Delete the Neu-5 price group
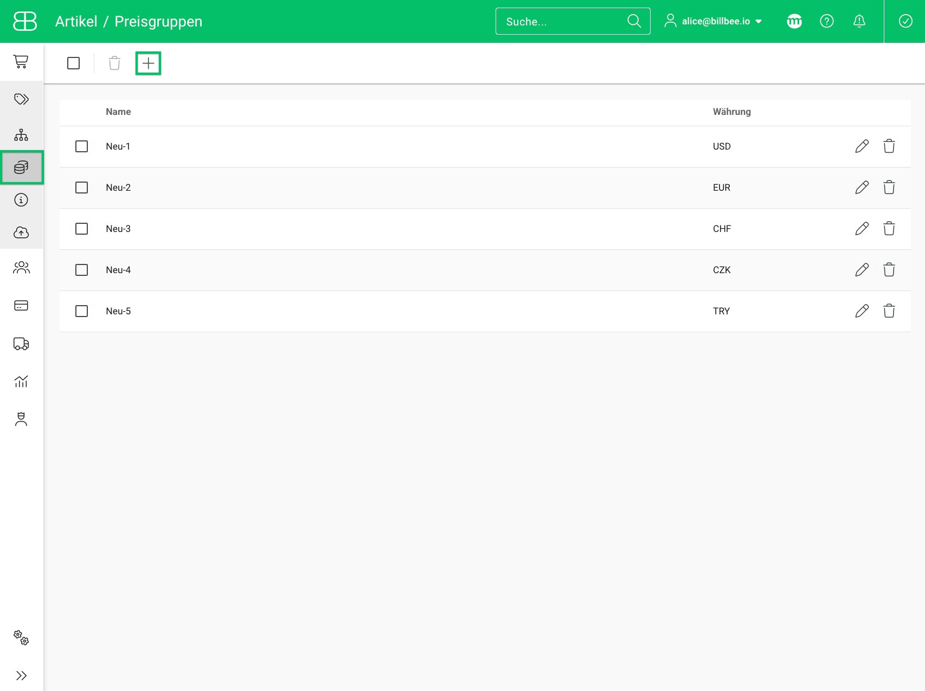The width and height of the screenshot is (925, 691). point(889,311)
